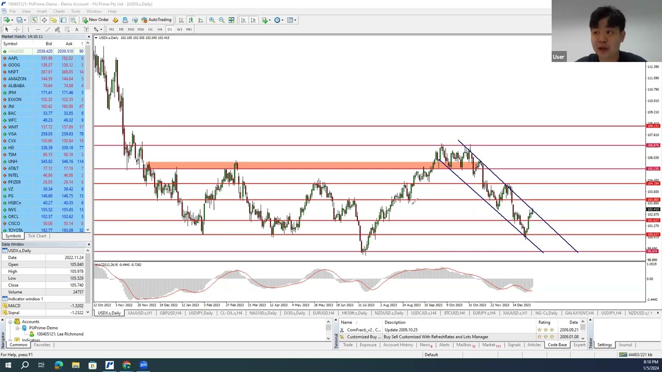
Task: Toggle Auto Scroll chart icon
Action: pos(243,20)
